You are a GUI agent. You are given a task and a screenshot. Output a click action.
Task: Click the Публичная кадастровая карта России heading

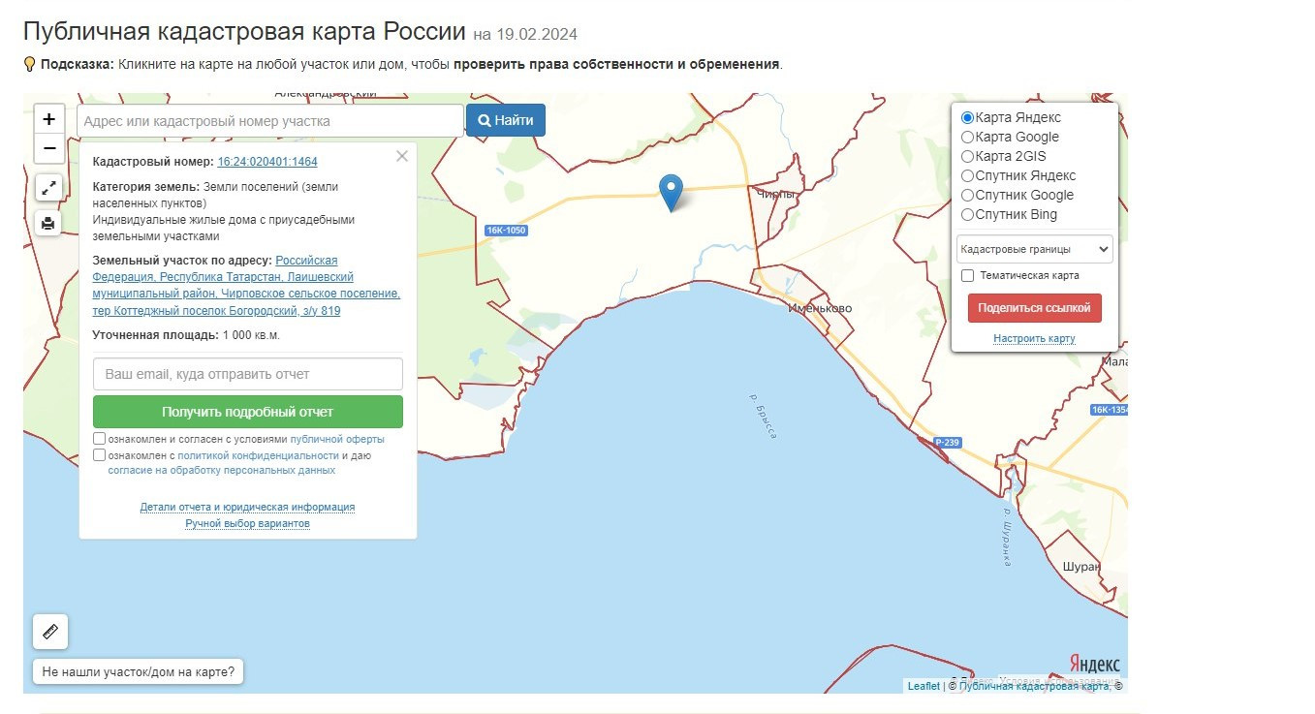pyautogui.click(x=244, y=31)
